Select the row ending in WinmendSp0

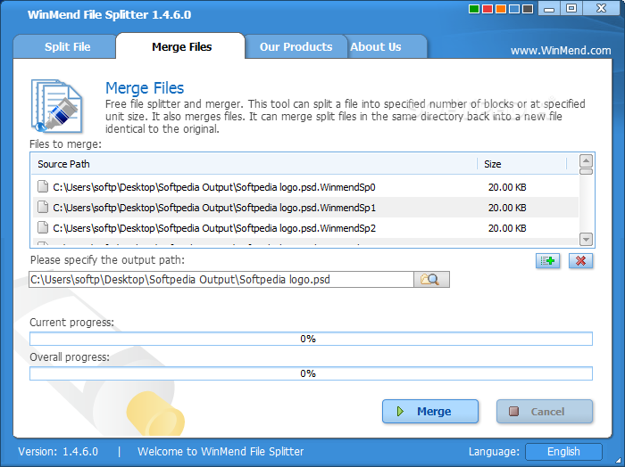305,187
